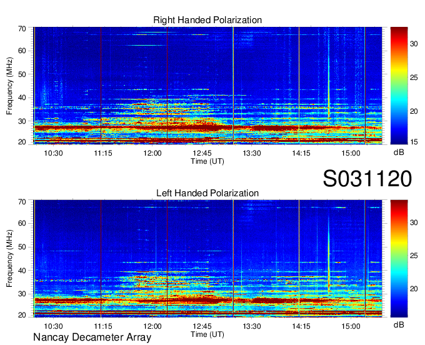Image resolution: width=425 pixels, height=345 pixels.
Task: Click the '15:00' tick on top plot
Action: 351,153
